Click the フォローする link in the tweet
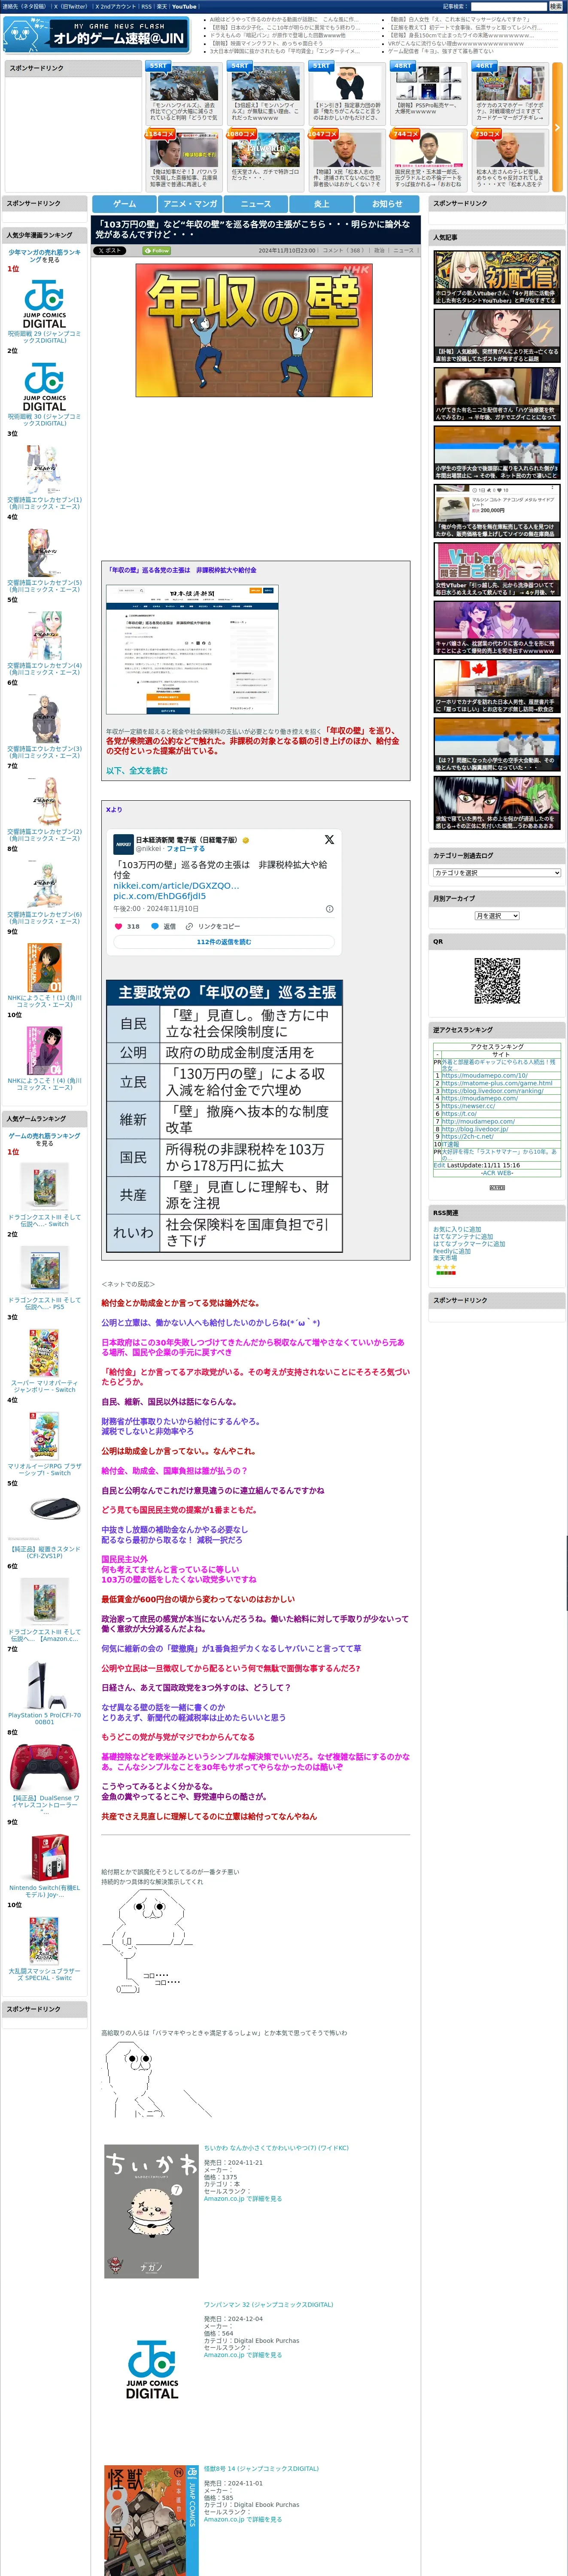The image size is (568, 2576). pyautogui.click(x=185, y=848)
